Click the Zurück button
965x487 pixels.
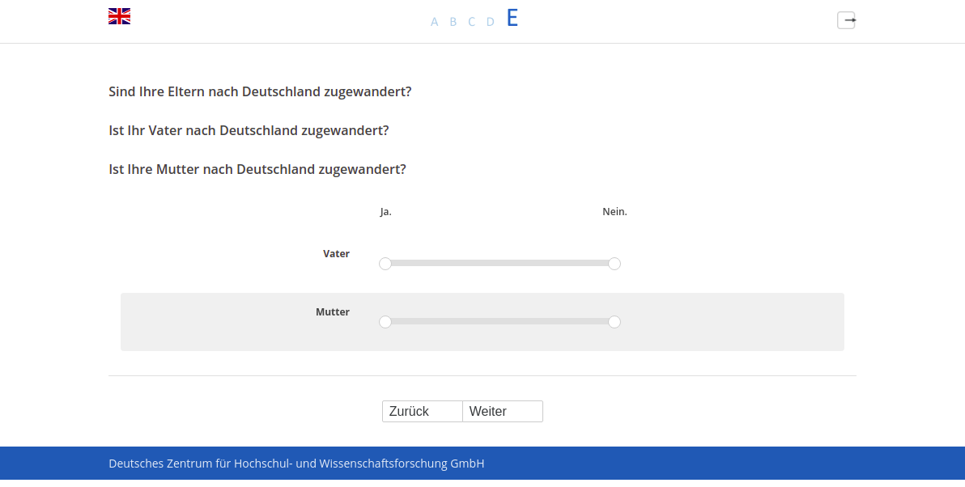tap(423, 412)
